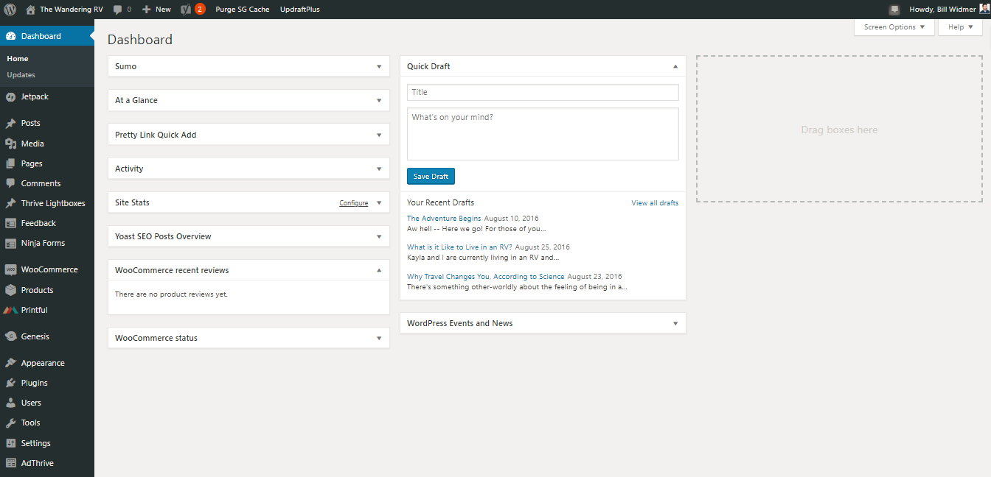Open the Yoast SEO icon in admin bar
This screenshot has width=991, height=477.
tap(186, 10)
